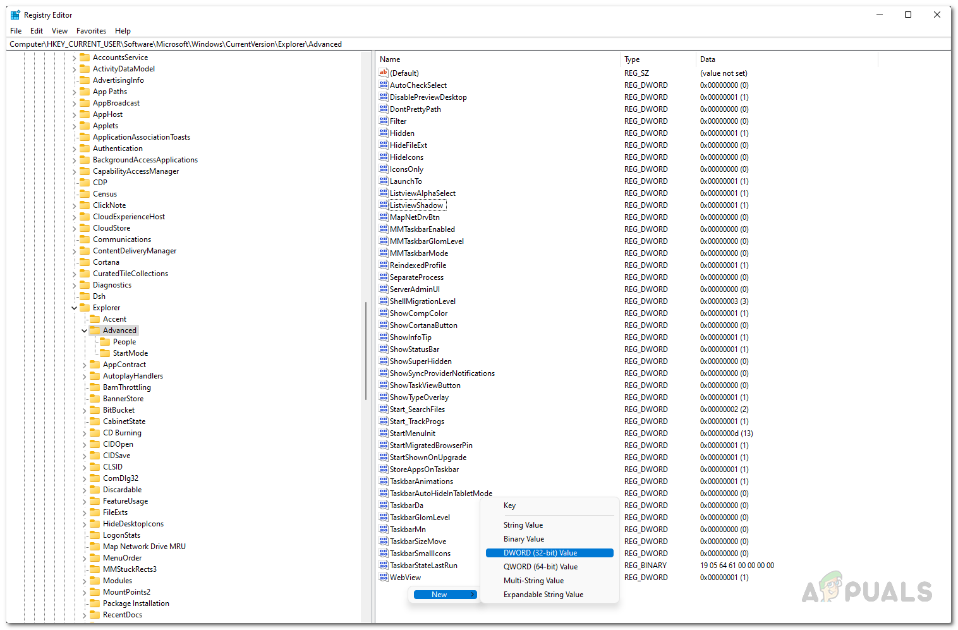Click the New context menu item

point(445,595)
